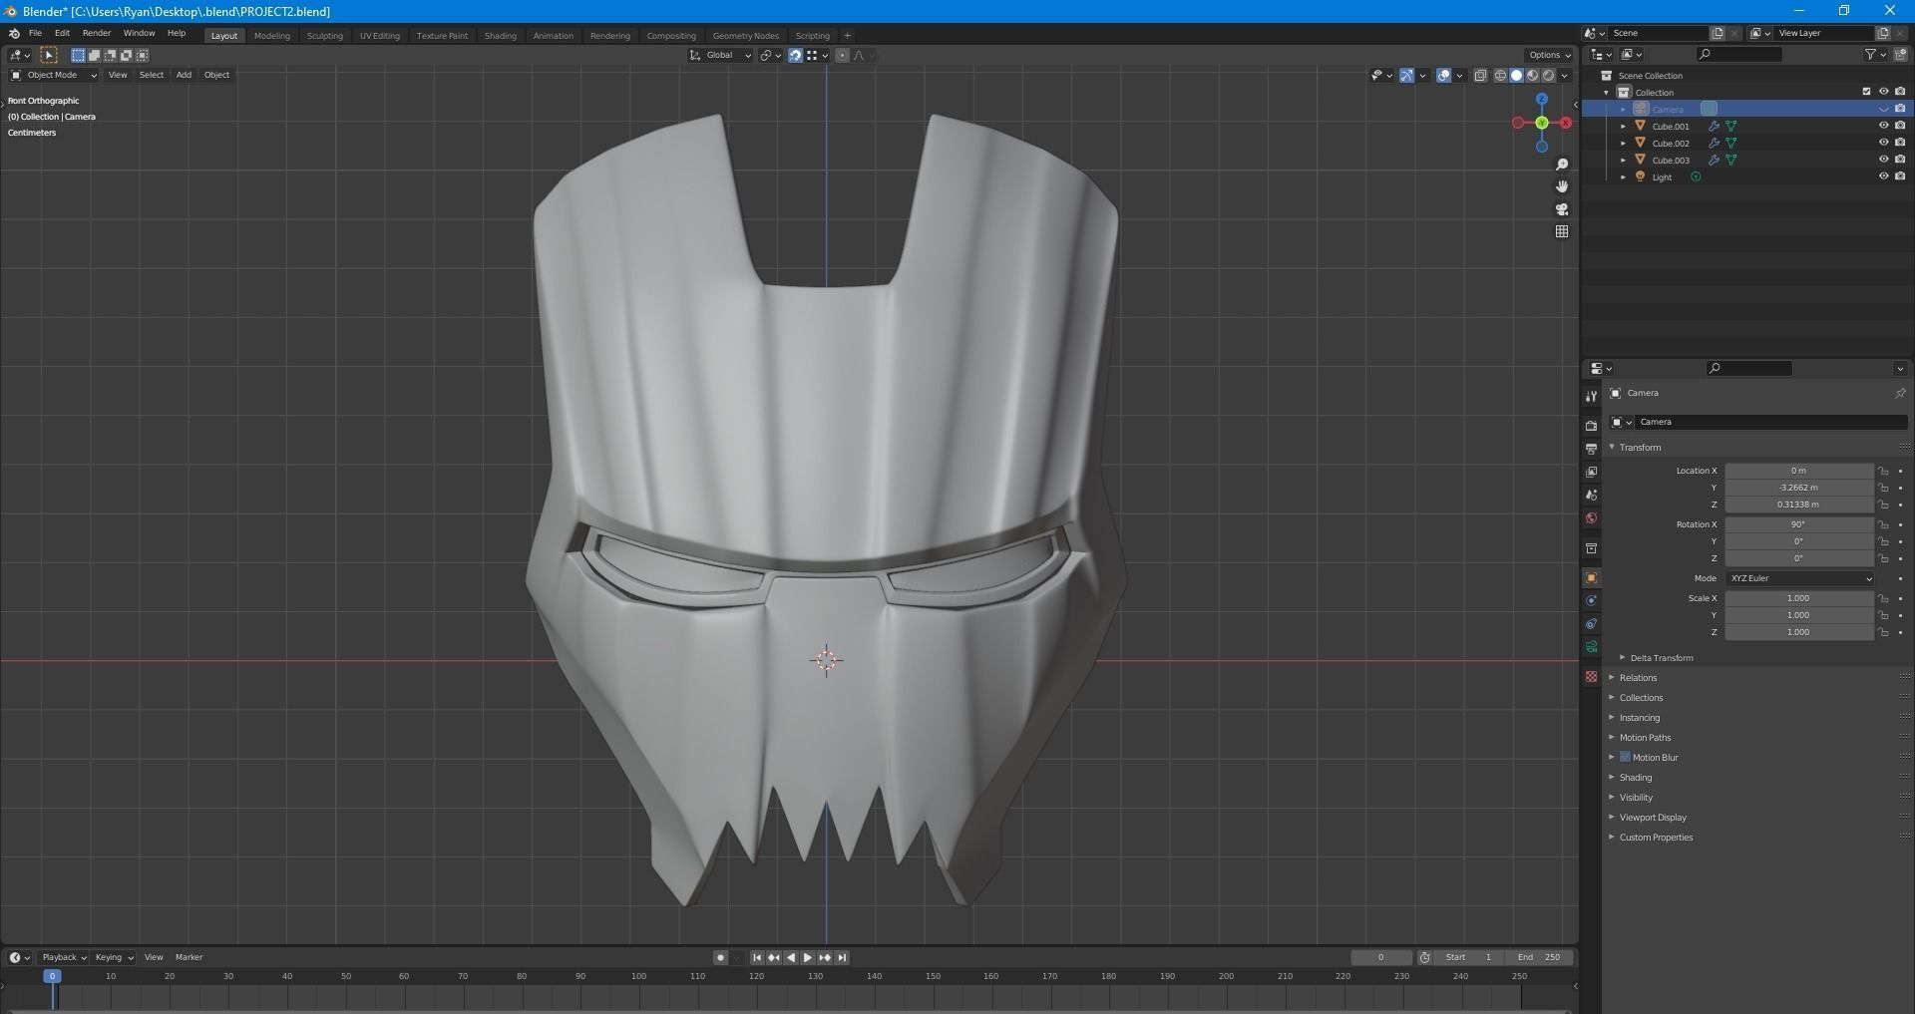Click the zoom magnifier icon in viewport

click(x=1562, y=165)
